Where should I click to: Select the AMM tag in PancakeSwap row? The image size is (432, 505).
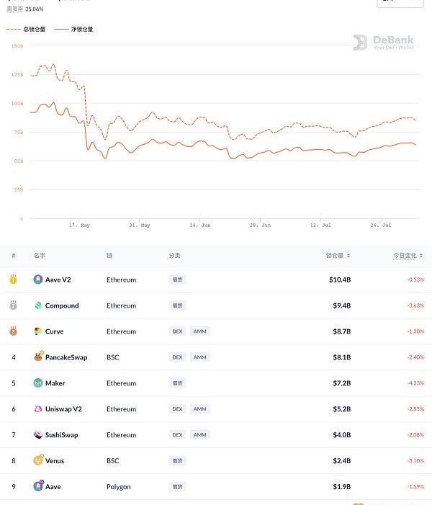pyautogui.click(x=199, y=357)
